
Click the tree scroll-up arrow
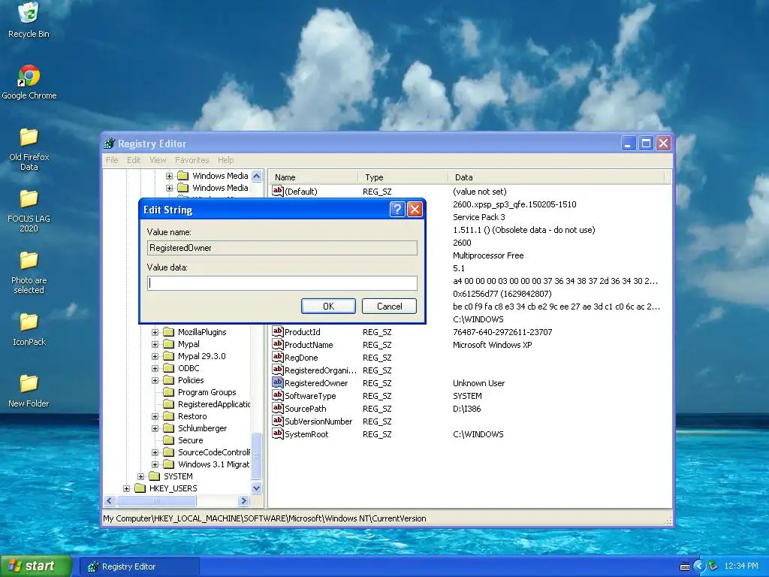click(257, 176)
